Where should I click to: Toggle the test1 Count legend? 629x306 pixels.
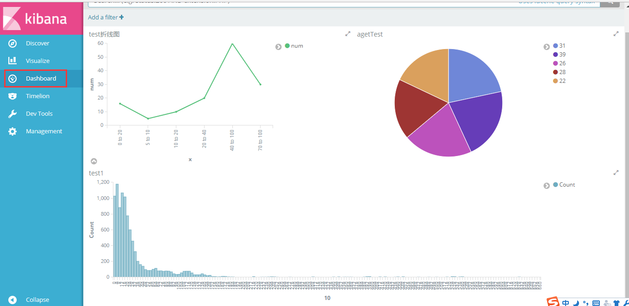[547, 186]
